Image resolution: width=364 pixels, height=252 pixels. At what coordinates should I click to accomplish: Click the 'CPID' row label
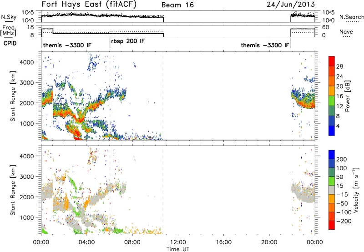[x=10, y=43]
